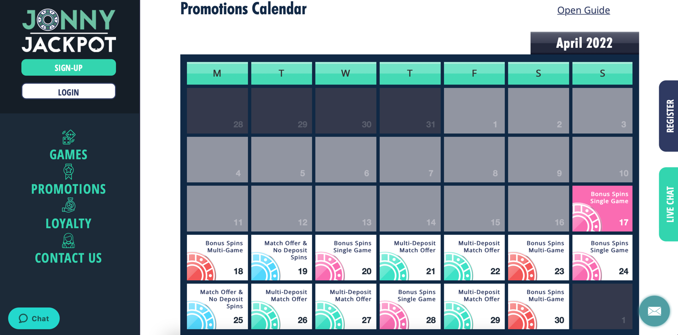Open the Guide link

coord(583,10)
